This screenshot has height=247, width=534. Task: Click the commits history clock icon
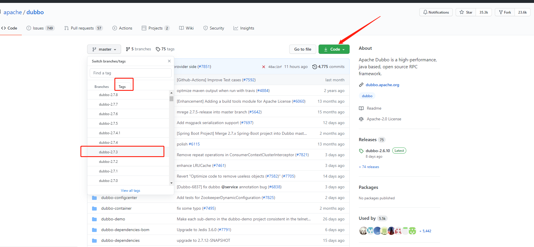[314, 67]
